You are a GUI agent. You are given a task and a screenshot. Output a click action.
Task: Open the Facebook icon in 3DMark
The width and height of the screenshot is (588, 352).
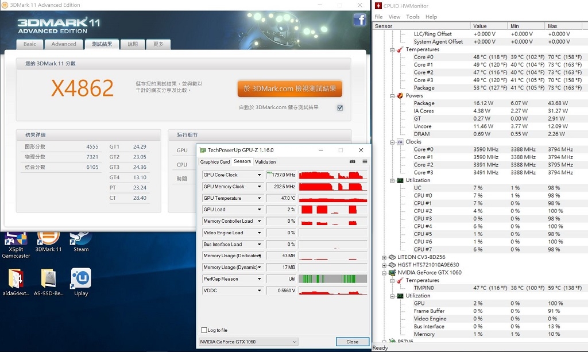click(359, 19)
